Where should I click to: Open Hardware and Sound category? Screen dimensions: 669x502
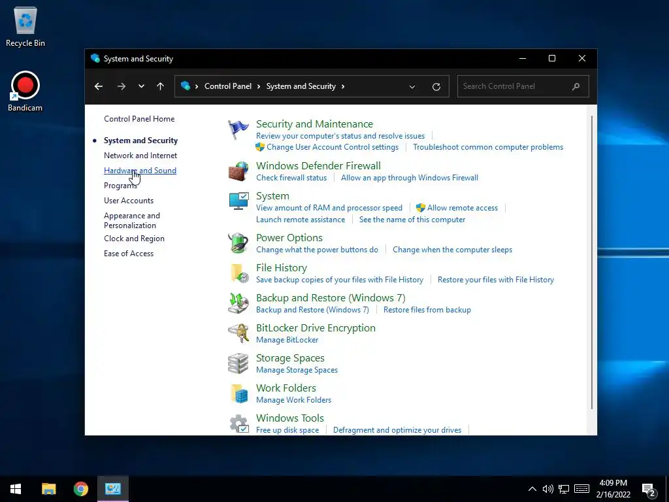pyautogui.click(x=140, y=171)
